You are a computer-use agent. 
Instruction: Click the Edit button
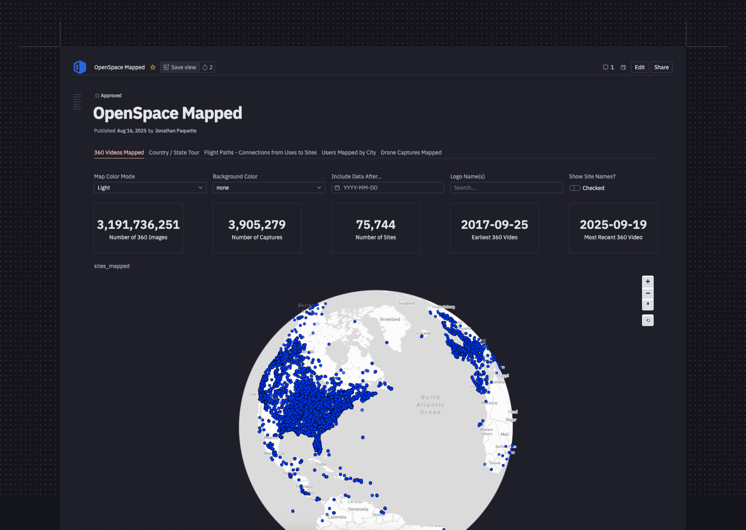[x=639, y=67]
